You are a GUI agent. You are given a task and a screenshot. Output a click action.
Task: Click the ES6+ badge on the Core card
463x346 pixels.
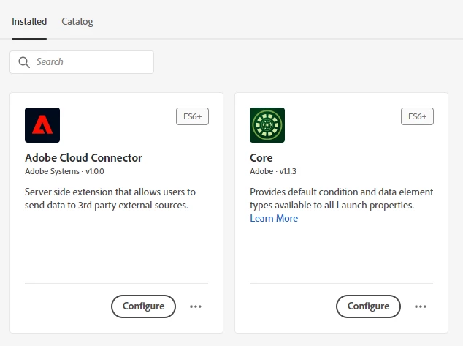tap(418, 116)
